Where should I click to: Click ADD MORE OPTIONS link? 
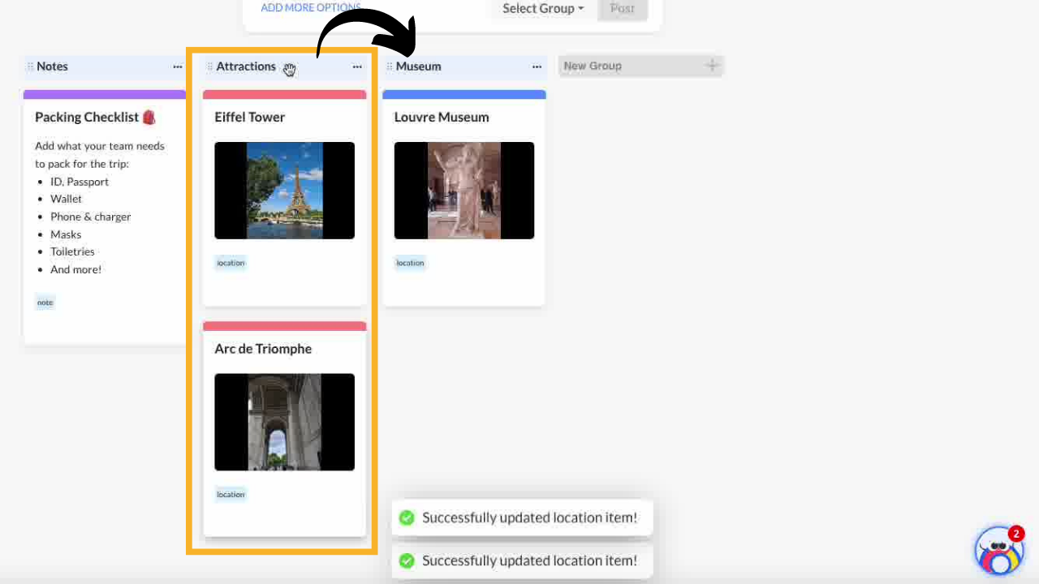tap(310, 7)
